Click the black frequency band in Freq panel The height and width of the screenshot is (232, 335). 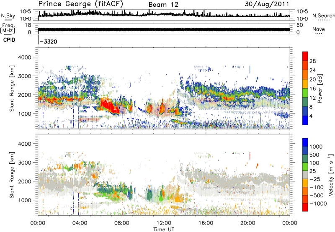click(164, 29)
